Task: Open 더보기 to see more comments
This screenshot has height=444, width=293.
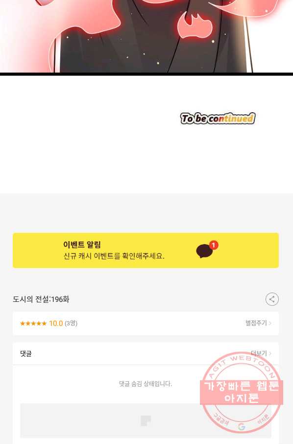Action: coord(259,353)
